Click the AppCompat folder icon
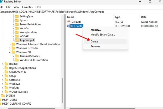Viewport: 163px width, 109px height. point(17,40)
